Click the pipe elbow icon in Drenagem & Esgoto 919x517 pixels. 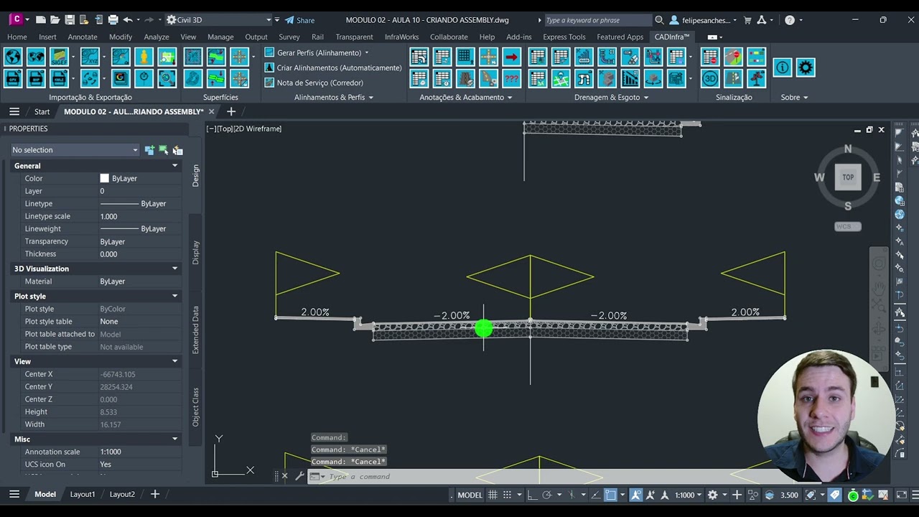tap(607, 56)
